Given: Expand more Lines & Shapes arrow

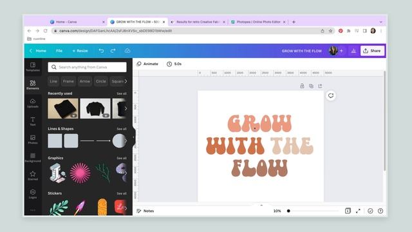Looking at the screenshot, I should [x=126, y=140].
